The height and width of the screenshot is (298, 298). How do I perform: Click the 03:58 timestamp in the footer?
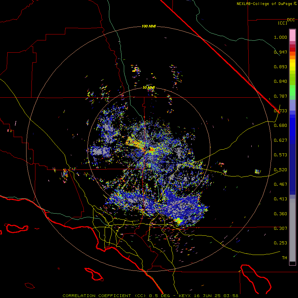point(231,296)
